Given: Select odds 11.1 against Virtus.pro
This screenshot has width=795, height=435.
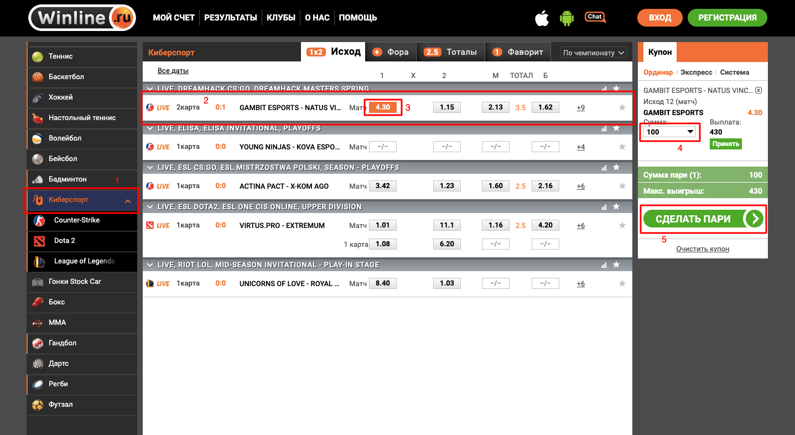Looking at the screenshot, I should (447, 225).
